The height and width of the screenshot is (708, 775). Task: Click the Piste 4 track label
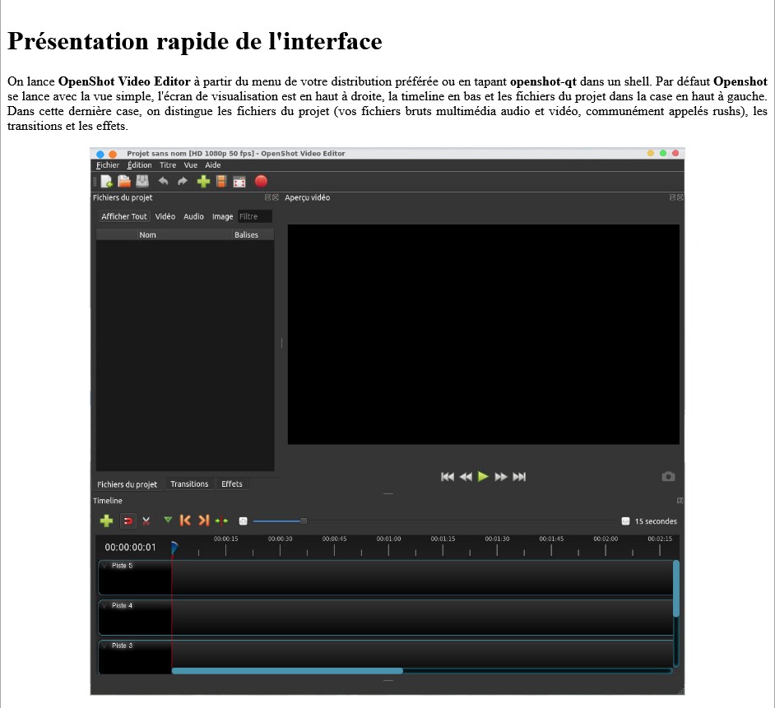[122, 606]
